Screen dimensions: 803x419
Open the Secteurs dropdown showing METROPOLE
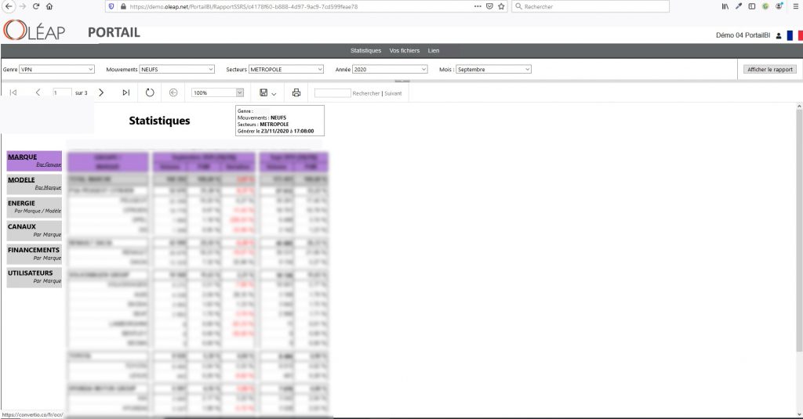(286, 69)
